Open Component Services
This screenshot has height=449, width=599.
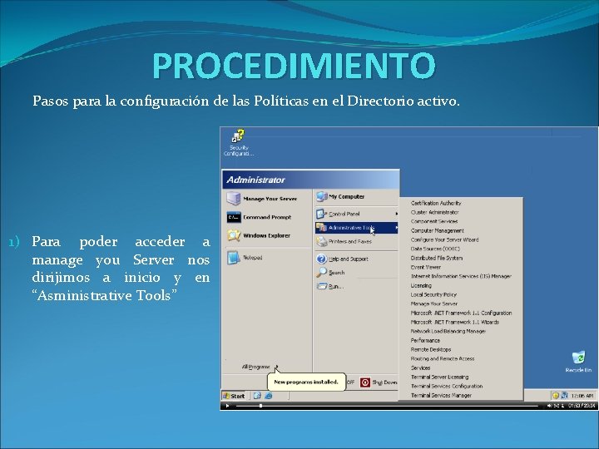pos(434,221)
